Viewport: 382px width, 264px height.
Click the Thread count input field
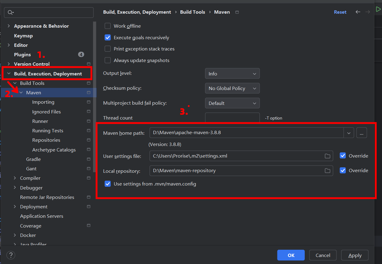232,118
